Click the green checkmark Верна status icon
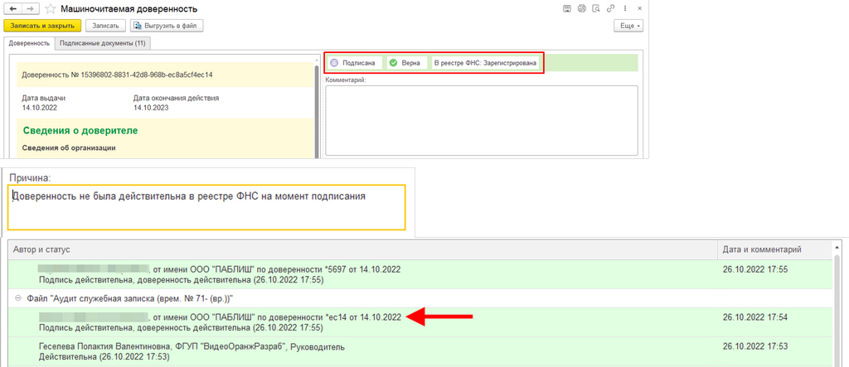The image size is (849, 367). coord(394,63)
